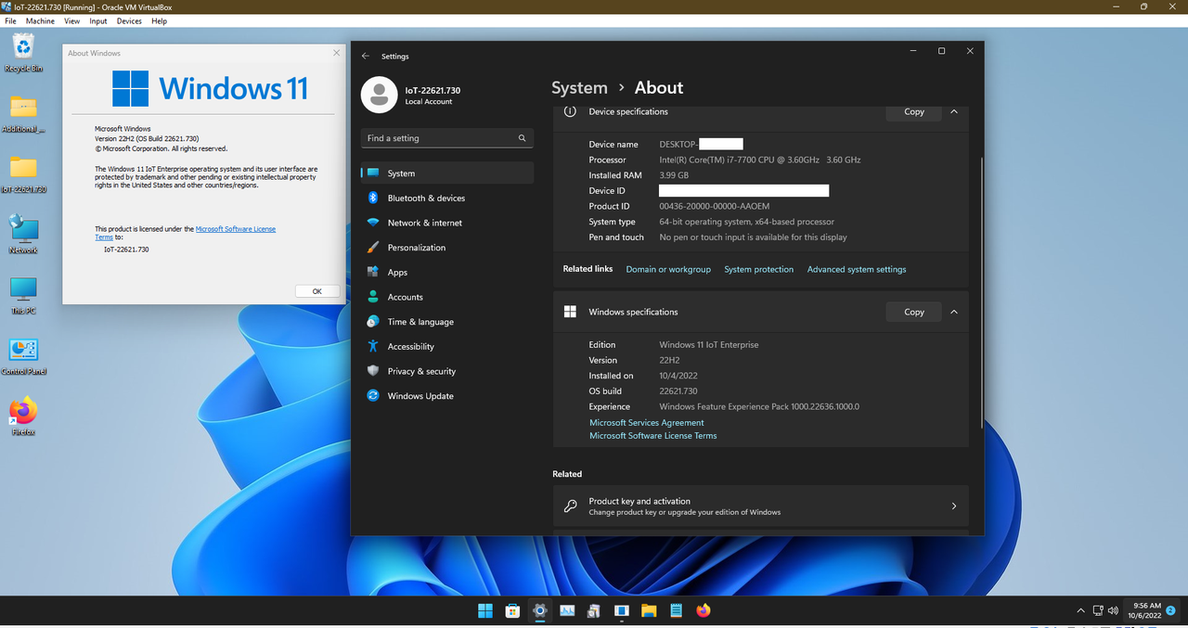
Task: Open the VirtualBox Help menu
Action: pyautogui.click(x=159, y=20)
